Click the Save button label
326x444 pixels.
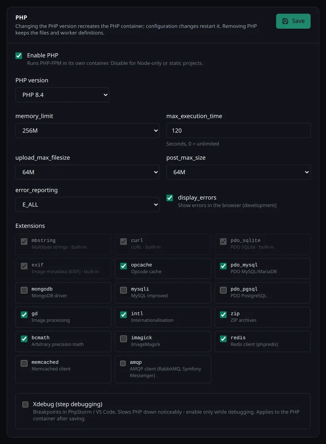click(298, 21)
